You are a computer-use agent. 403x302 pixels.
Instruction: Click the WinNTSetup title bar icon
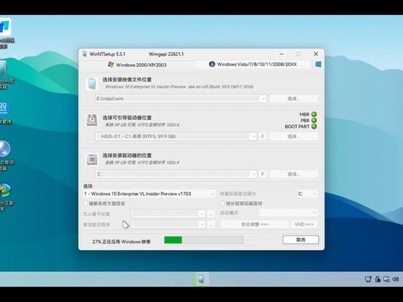(x=84, y=54)
